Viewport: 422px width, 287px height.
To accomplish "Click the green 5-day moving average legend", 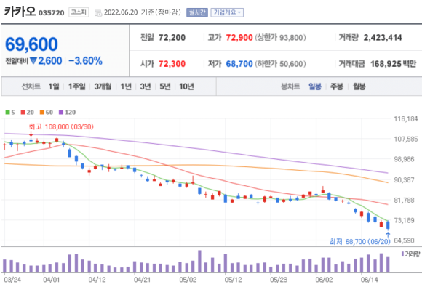I will [10, 113].
